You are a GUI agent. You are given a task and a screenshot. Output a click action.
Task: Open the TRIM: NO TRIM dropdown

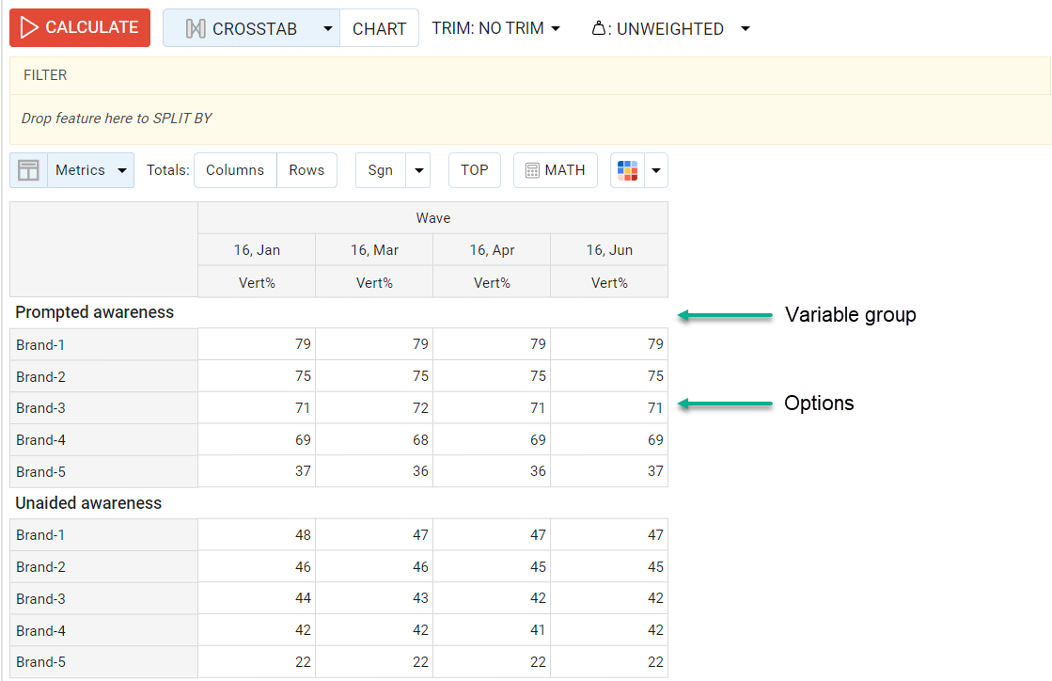(x=495, y=28)
